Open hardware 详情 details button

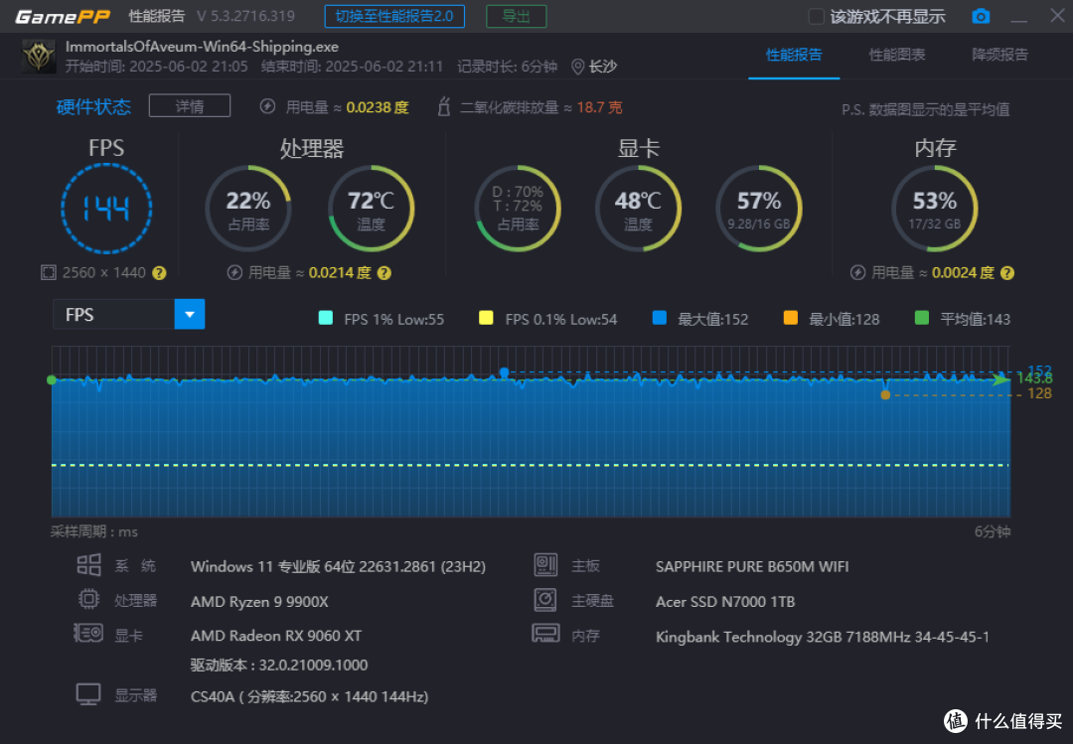pyautogui.click(x=190, y=106)
